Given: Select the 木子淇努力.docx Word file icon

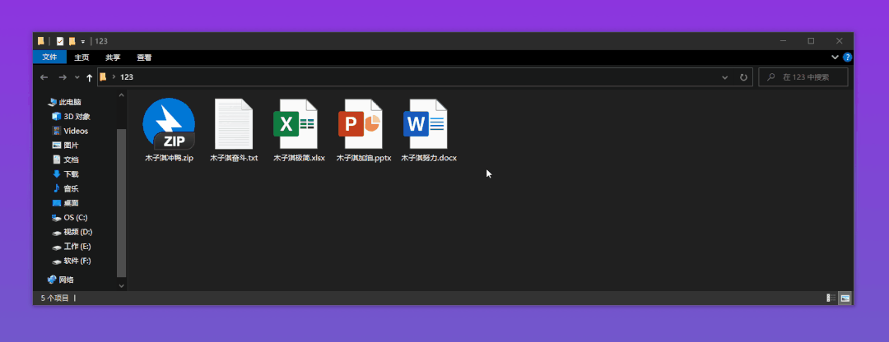Looking at the screenshot, I should pyautogui.click(x=426, y=124).
